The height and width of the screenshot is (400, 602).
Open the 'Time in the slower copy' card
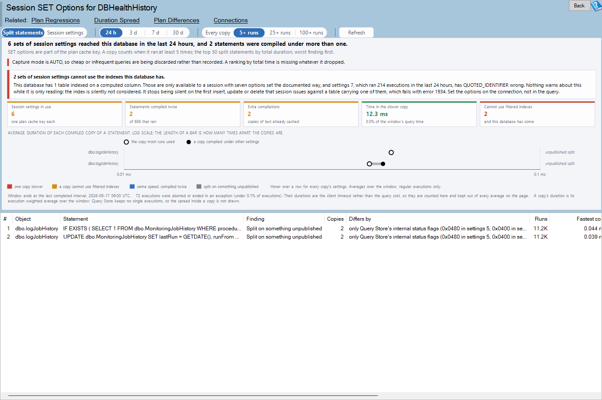419,114
